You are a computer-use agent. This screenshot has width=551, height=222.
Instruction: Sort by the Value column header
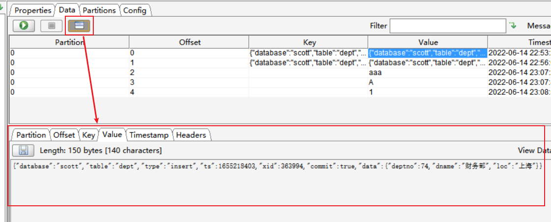pos(428,42)
